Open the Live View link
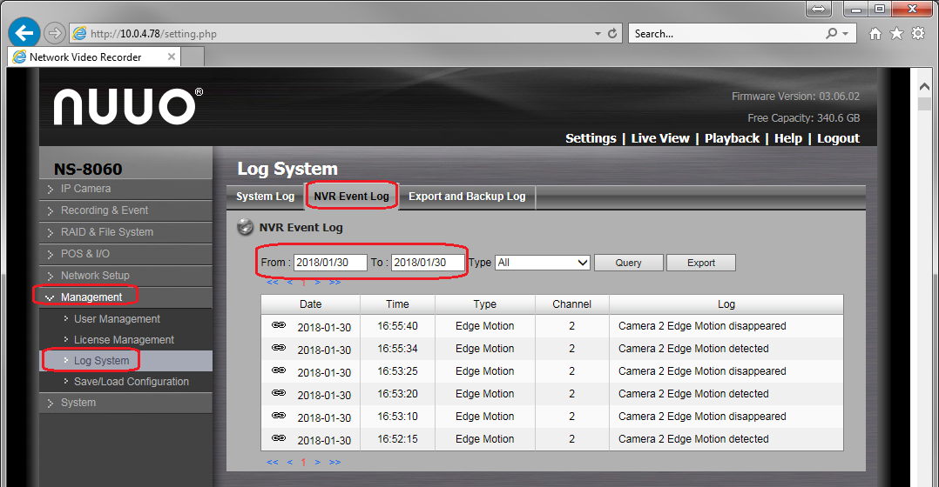The image size is (939, 487). tap(660, 138)
